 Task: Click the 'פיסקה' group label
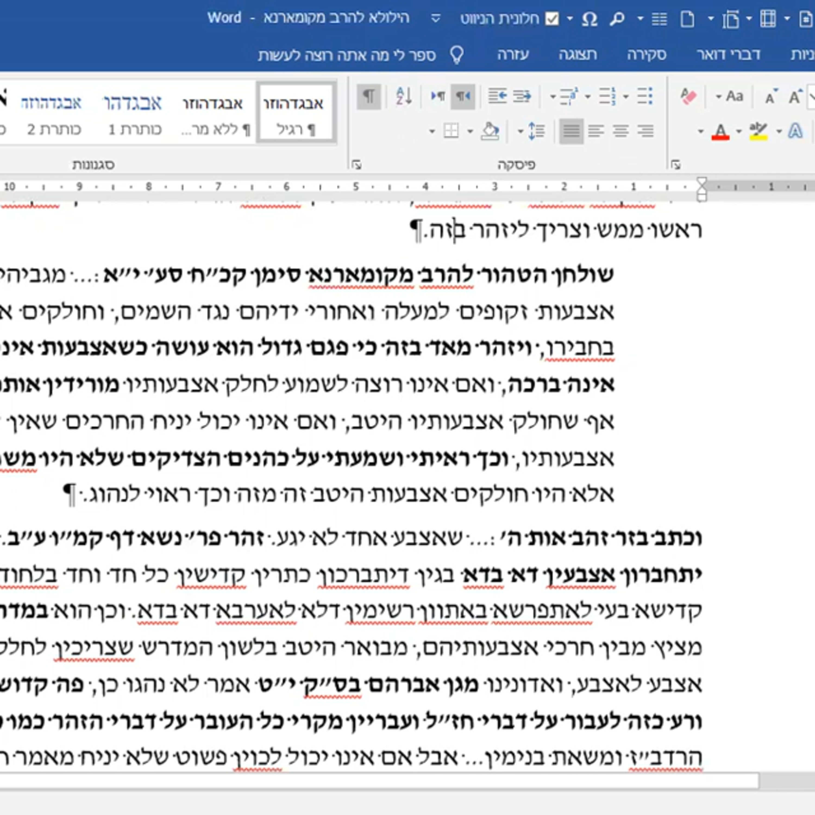[x=516, y=165]
